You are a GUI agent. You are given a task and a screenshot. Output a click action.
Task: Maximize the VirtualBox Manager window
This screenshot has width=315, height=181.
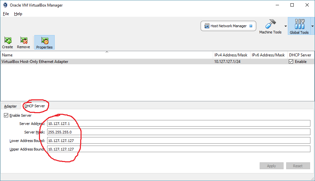pyautogui.click(x=292, y=5)
